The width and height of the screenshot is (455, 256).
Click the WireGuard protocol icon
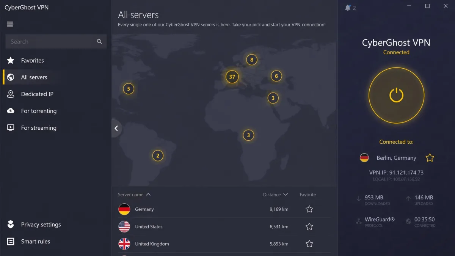(x=359, y=221)
